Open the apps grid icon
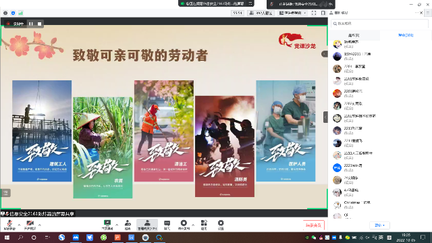Screen dimensions: 432x243 point(204,225)
